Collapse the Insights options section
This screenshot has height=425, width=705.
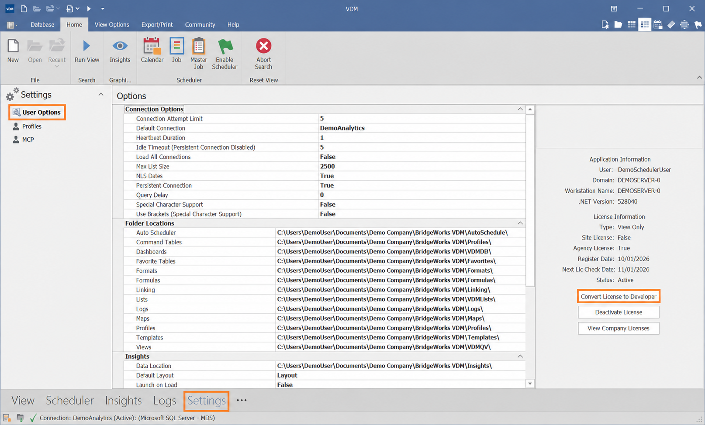[x=520, y=356]
